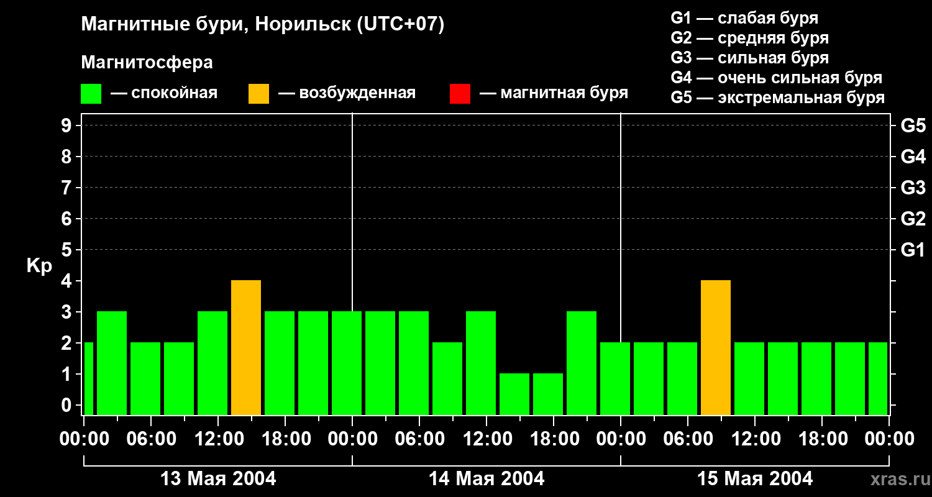Select legend line 'G4 — очень сильная буря'
This screenshot has width=932, height=497.
(777, 78)
